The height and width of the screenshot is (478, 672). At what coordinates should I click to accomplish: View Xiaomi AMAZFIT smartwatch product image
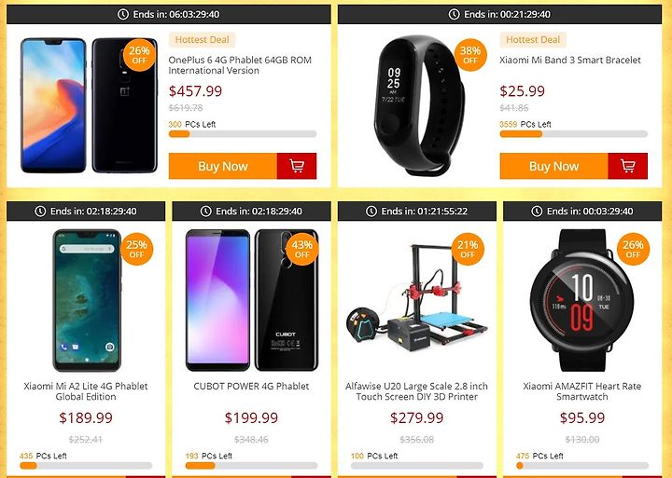(582, 299)
